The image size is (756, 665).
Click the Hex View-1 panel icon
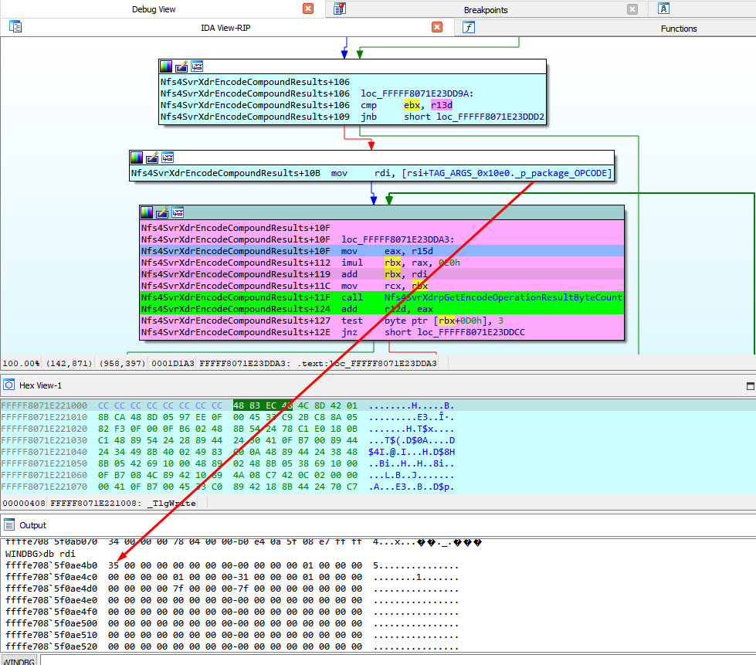pos(9,385)
